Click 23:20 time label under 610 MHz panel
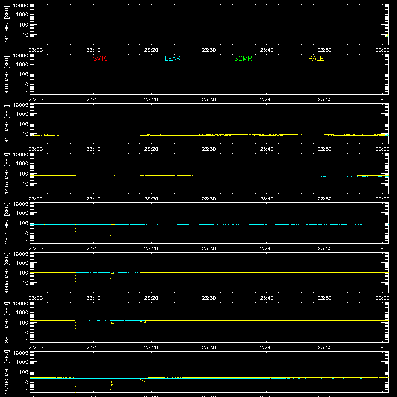The height and width of the screenshot is (397, 397). [151, 149]
